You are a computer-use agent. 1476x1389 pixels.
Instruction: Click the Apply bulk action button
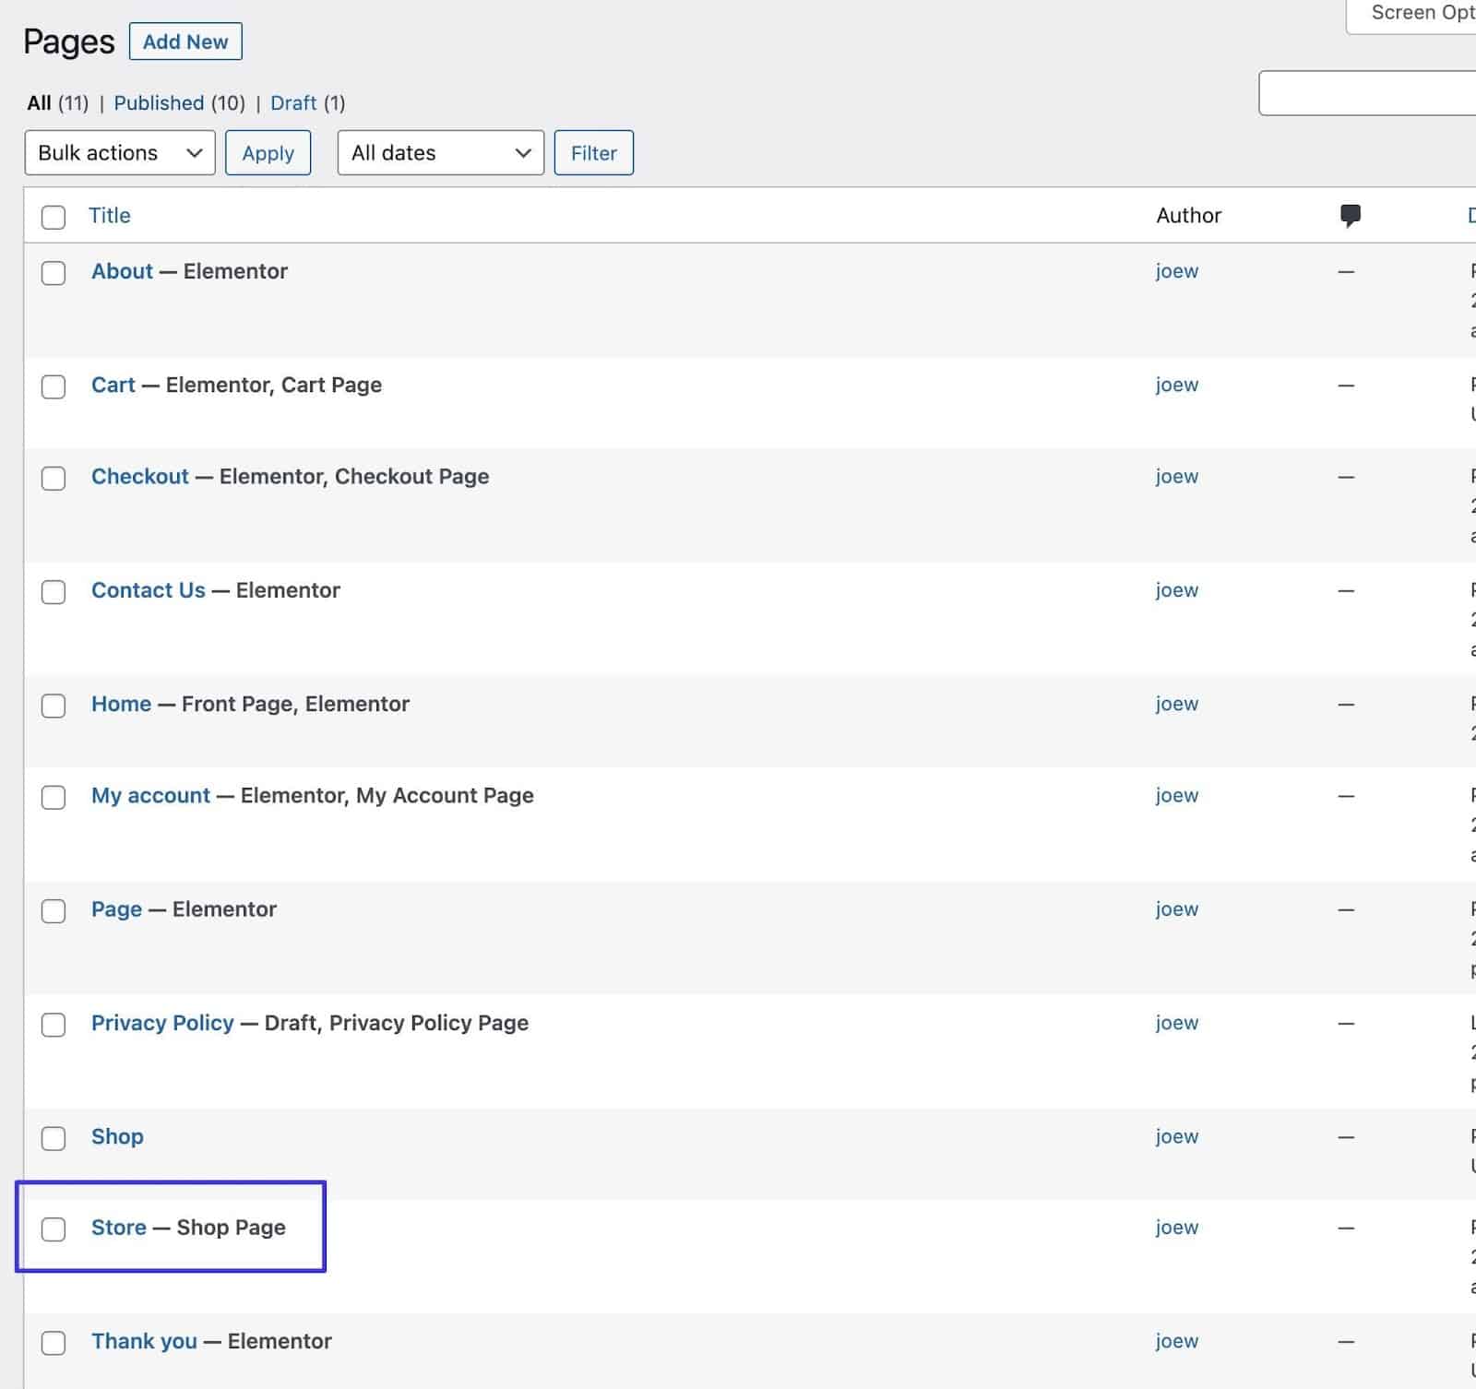coord(268,153)
